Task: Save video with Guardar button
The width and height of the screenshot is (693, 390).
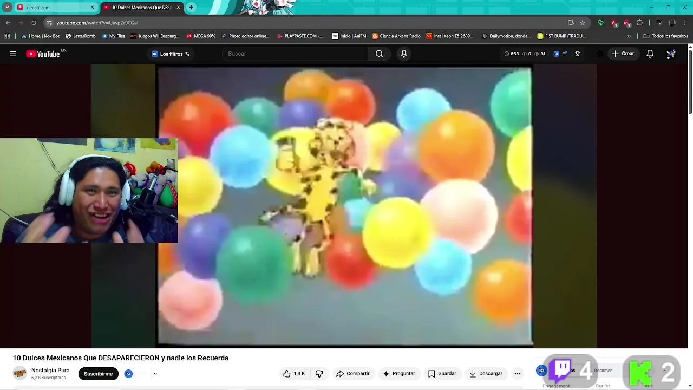Action: pyautogui.click(x=442, y=373)
